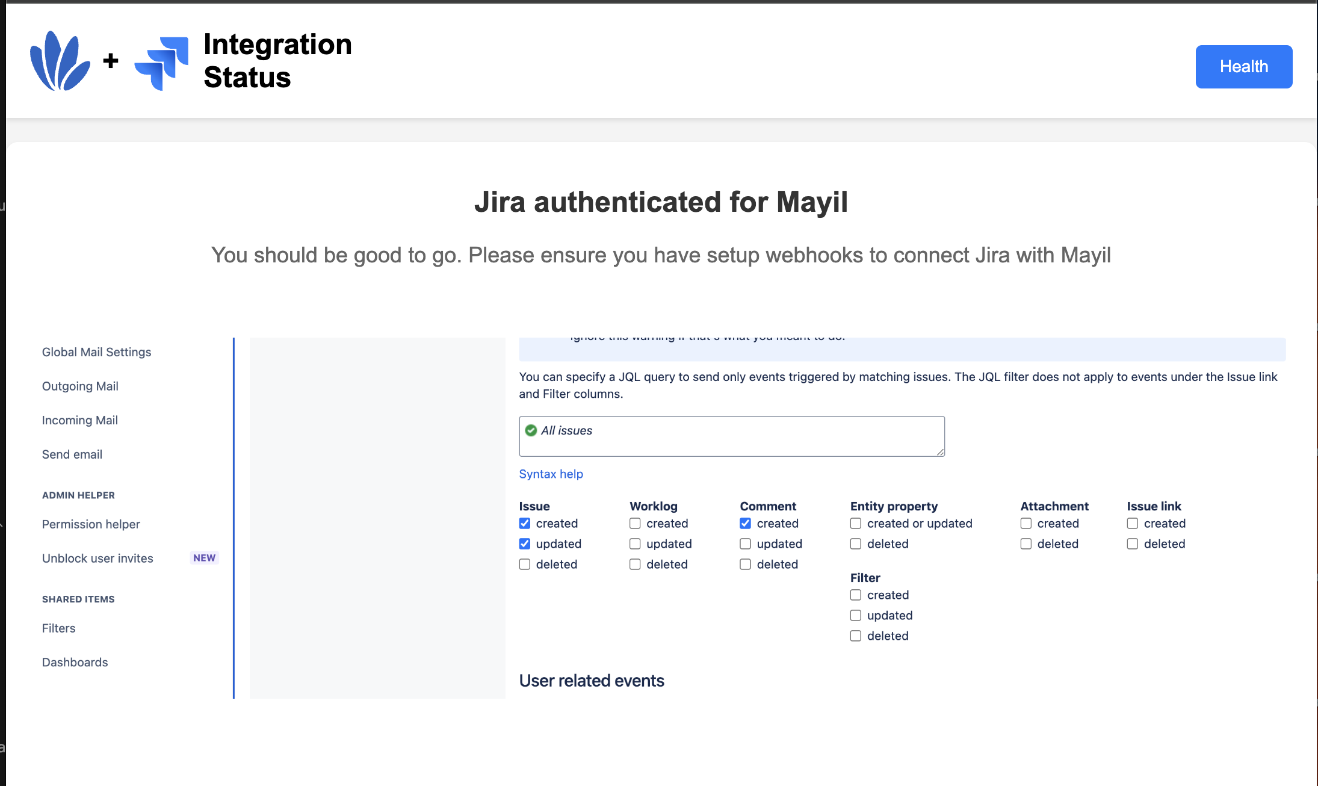Open the Syntax help link
The width and height of the screenshot is (1318, 786).
click(551, 474)
